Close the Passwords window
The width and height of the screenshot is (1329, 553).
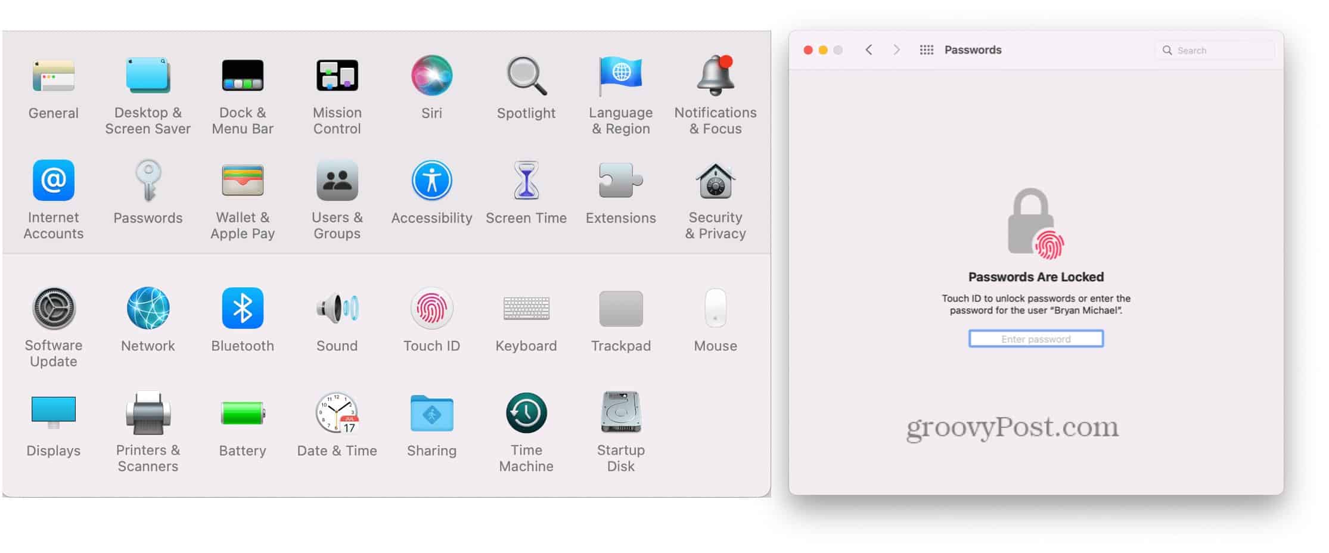click(808, 50)
